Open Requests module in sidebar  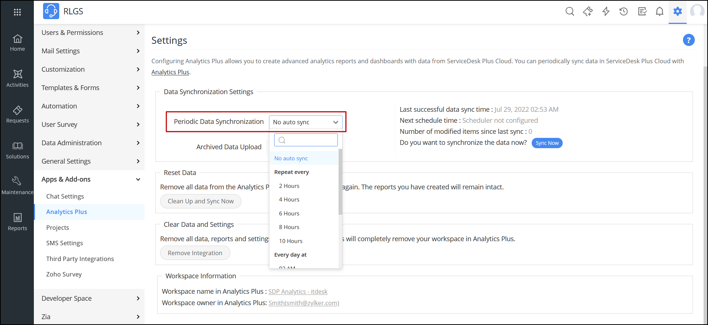pyautogui.click(x=17, y=115)
